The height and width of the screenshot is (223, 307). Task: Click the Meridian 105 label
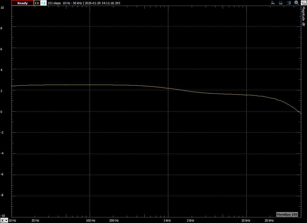pyautogui.click(x=287, y=215)
